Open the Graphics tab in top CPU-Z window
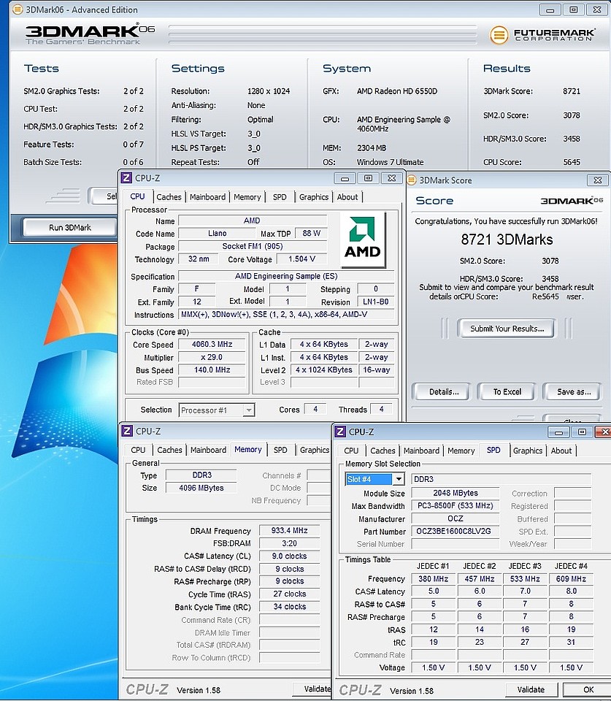The image size is (611, 701). pos(314,197)
